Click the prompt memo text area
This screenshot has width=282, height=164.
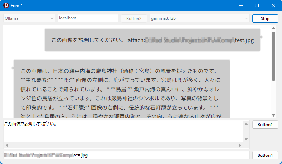pos(123,132)
